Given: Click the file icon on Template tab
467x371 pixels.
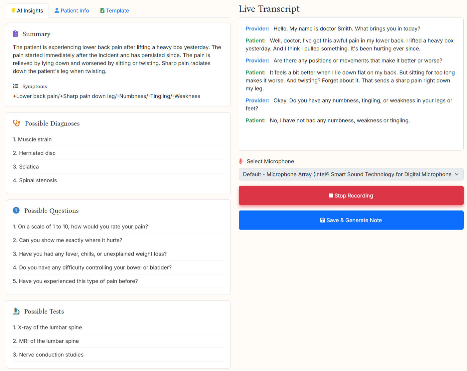Looking at the screenshot, I should [102, 11].
